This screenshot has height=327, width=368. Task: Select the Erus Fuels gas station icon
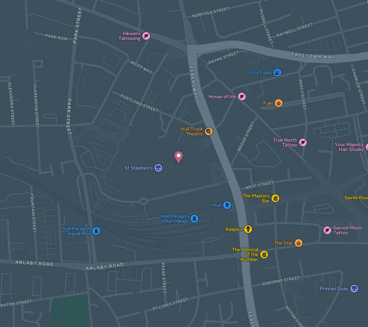pos(277,72)
